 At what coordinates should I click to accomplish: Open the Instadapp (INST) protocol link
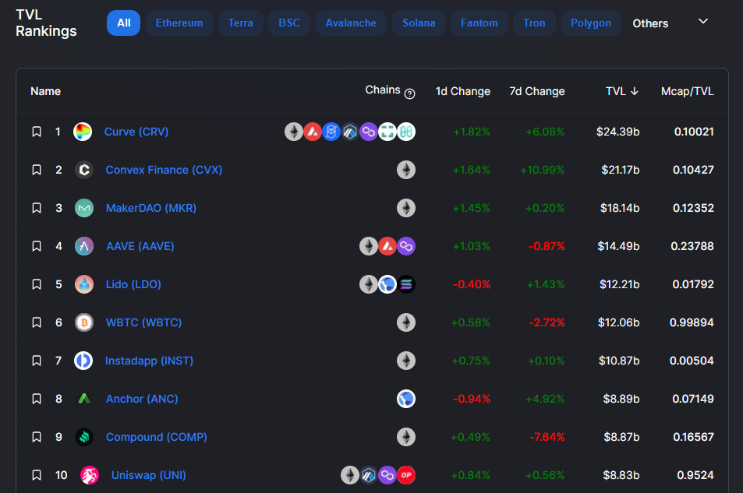tap(149, 361)
